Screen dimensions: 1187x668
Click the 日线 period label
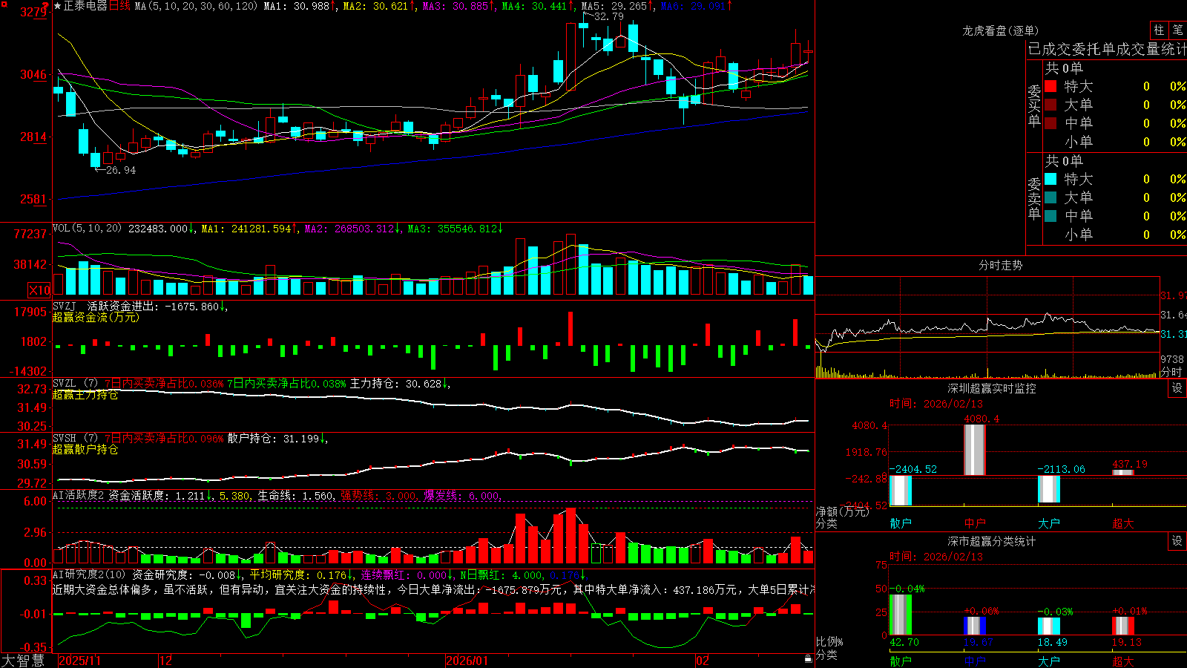(119, 6)
